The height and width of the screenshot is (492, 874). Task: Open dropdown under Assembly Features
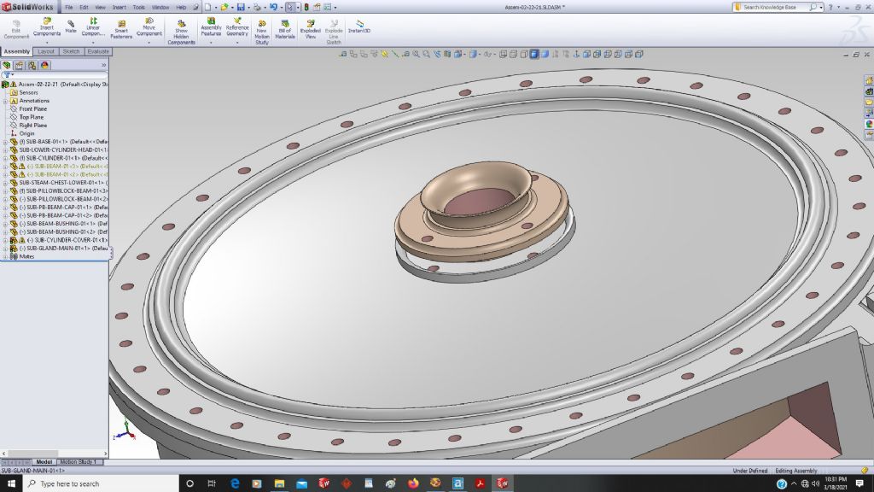(211, 43)
